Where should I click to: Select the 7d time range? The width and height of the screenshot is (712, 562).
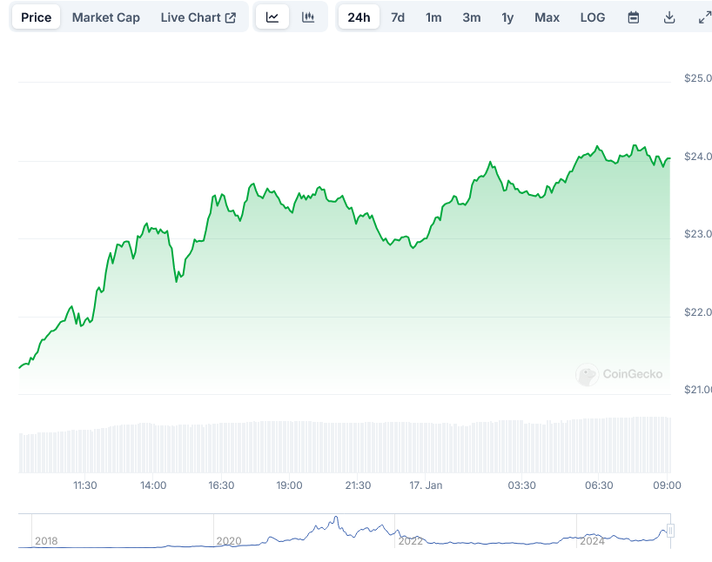(398, 17)
